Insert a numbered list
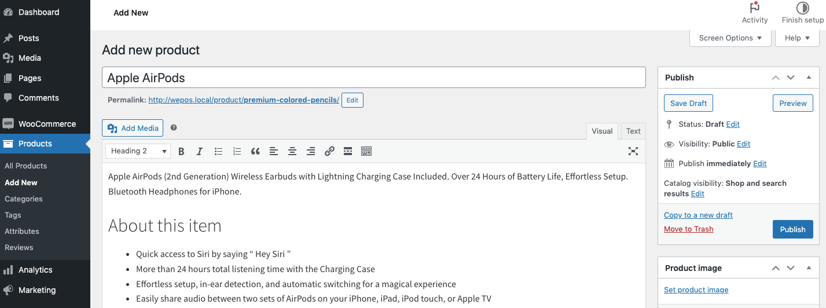This screenshot has width=826, height=308. tap(237, 151)
